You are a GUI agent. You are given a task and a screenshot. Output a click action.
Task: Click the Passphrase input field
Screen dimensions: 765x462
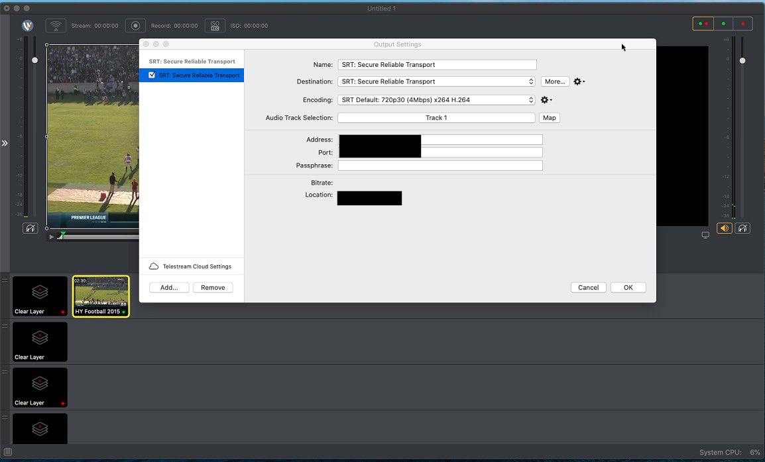tap(440, 165)
